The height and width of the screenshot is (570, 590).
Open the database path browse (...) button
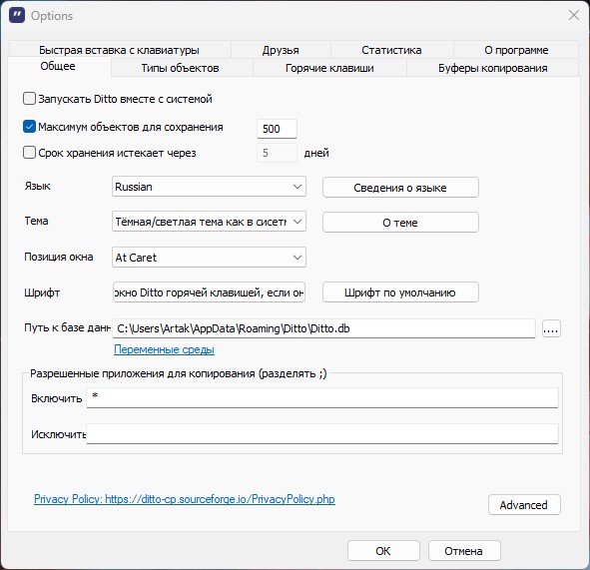click(551, 328)
